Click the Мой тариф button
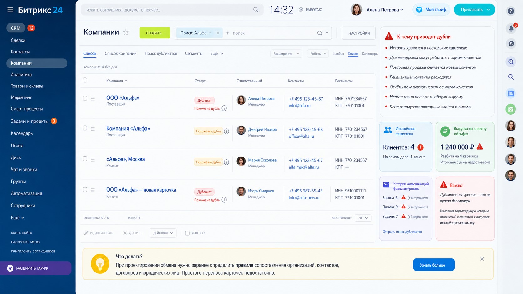Screen dimensions: 523x294 pos(431,10)
